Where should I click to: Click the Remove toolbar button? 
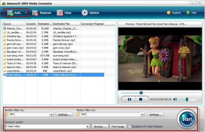coord(42,13)
